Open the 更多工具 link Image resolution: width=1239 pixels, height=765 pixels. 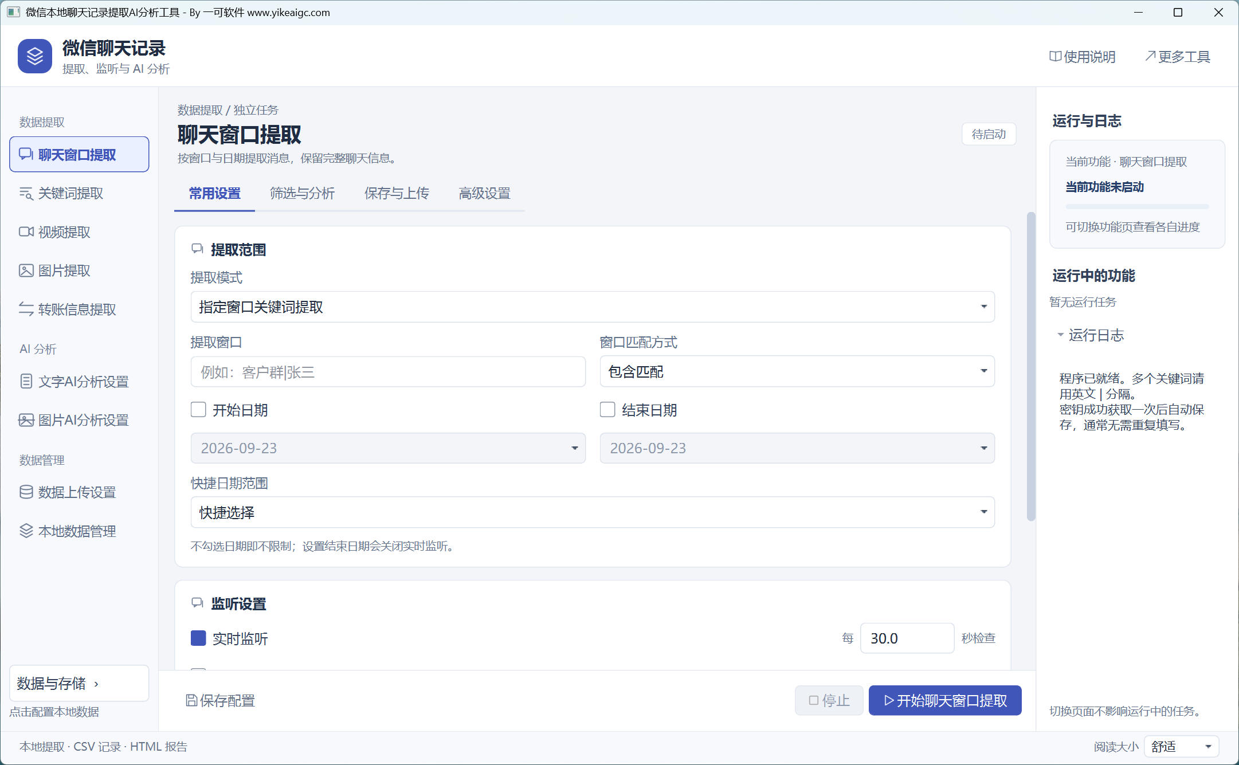(x=1178, y=56)
